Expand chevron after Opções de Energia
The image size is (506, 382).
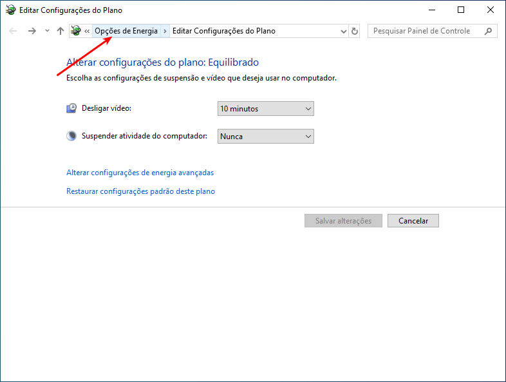(165, 31)
